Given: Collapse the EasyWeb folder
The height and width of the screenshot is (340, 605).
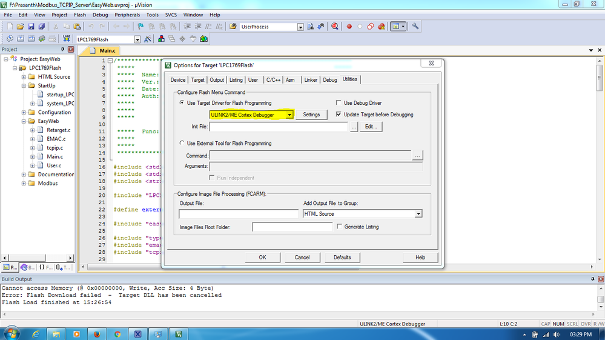Looking at the screenshot, I should pos(24,121).
